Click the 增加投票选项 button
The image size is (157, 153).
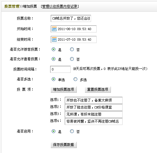point(64,90)
